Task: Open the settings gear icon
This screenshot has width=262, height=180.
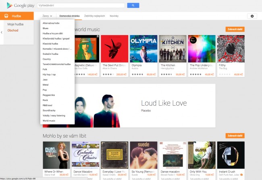Action: pyautogui.click(x=252, y=16)
